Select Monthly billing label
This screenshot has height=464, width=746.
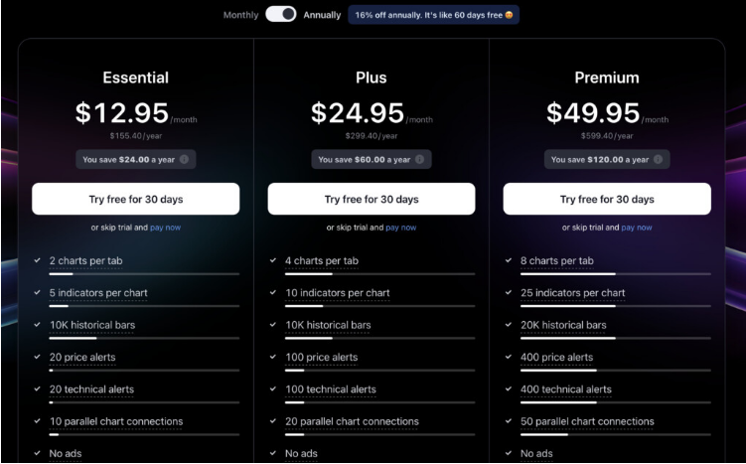point(240,15)
